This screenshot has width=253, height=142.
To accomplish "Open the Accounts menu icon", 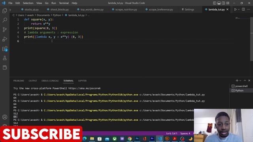I will (x=5, y=117).
